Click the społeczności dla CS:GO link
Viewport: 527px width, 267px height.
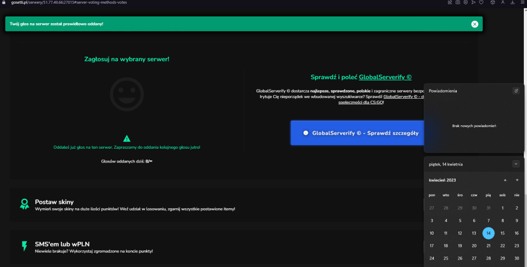[x=360, y=102]
